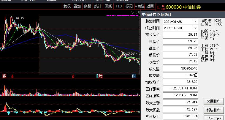The image size is (225, 120).
Task: Click the red S marker in mid timeline
Action: point(73,76)
